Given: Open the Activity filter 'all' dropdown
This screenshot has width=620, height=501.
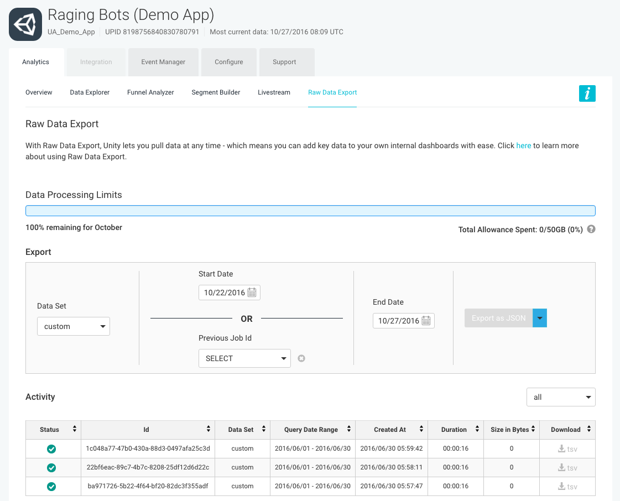Looking at the screenshot, I should [561, 397].
